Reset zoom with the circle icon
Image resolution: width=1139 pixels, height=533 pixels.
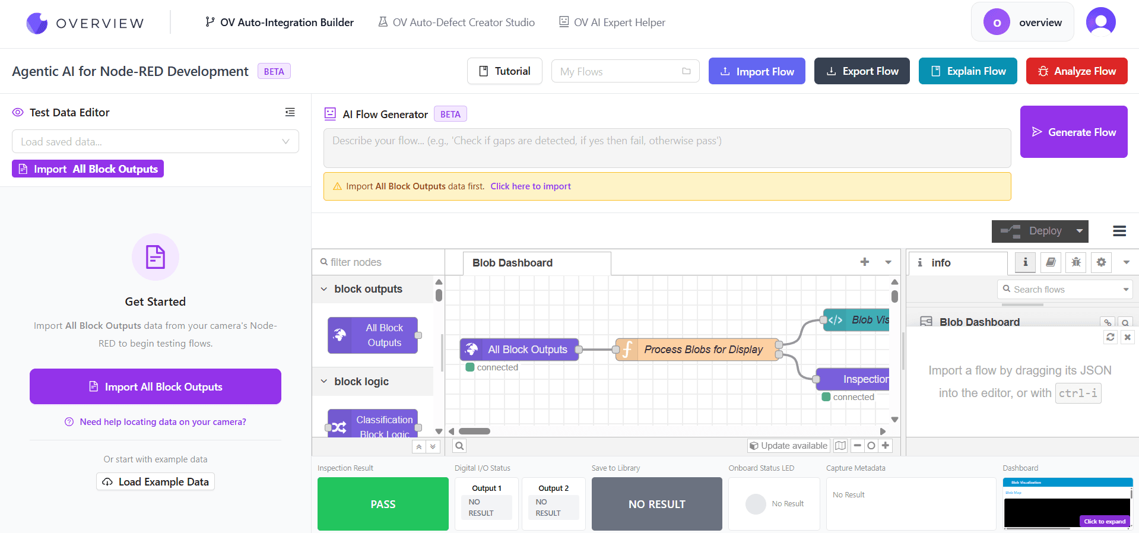[x=871, y=446]
